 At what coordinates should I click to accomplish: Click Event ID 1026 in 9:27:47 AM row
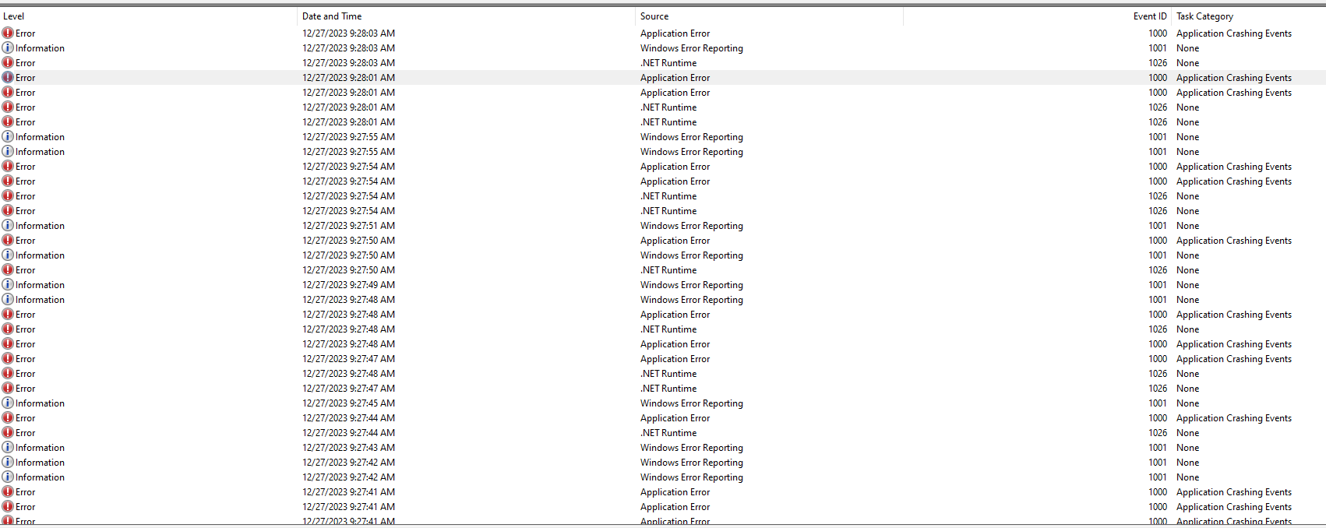click(1158, 389)
